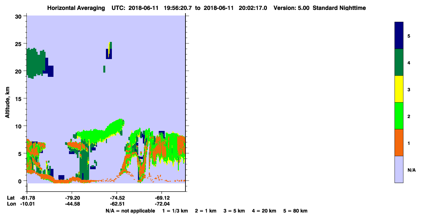Click the latitude value -69.12
Viewport: 429px width, 220px height.
[x=162, y=198]
